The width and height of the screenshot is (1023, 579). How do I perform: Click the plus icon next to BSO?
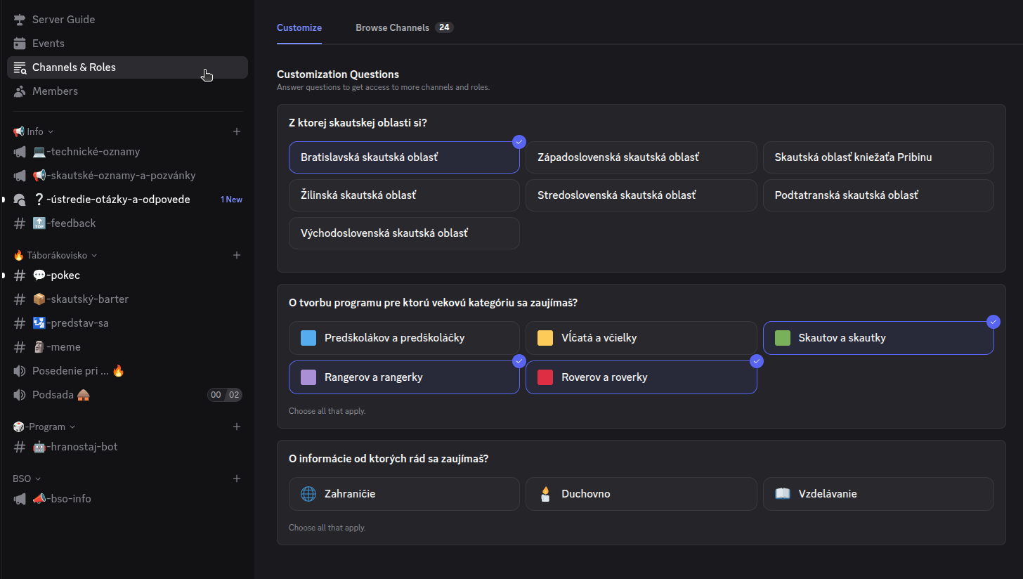pyautogui.click(x=237, y=479)
